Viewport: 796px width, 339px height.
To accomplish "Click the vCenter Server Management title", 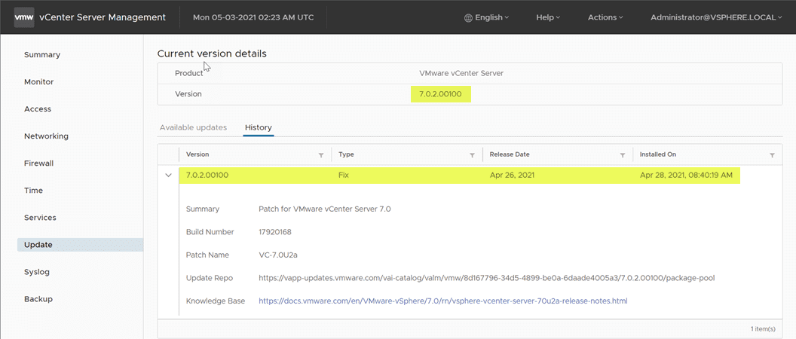I will (102, 17).
